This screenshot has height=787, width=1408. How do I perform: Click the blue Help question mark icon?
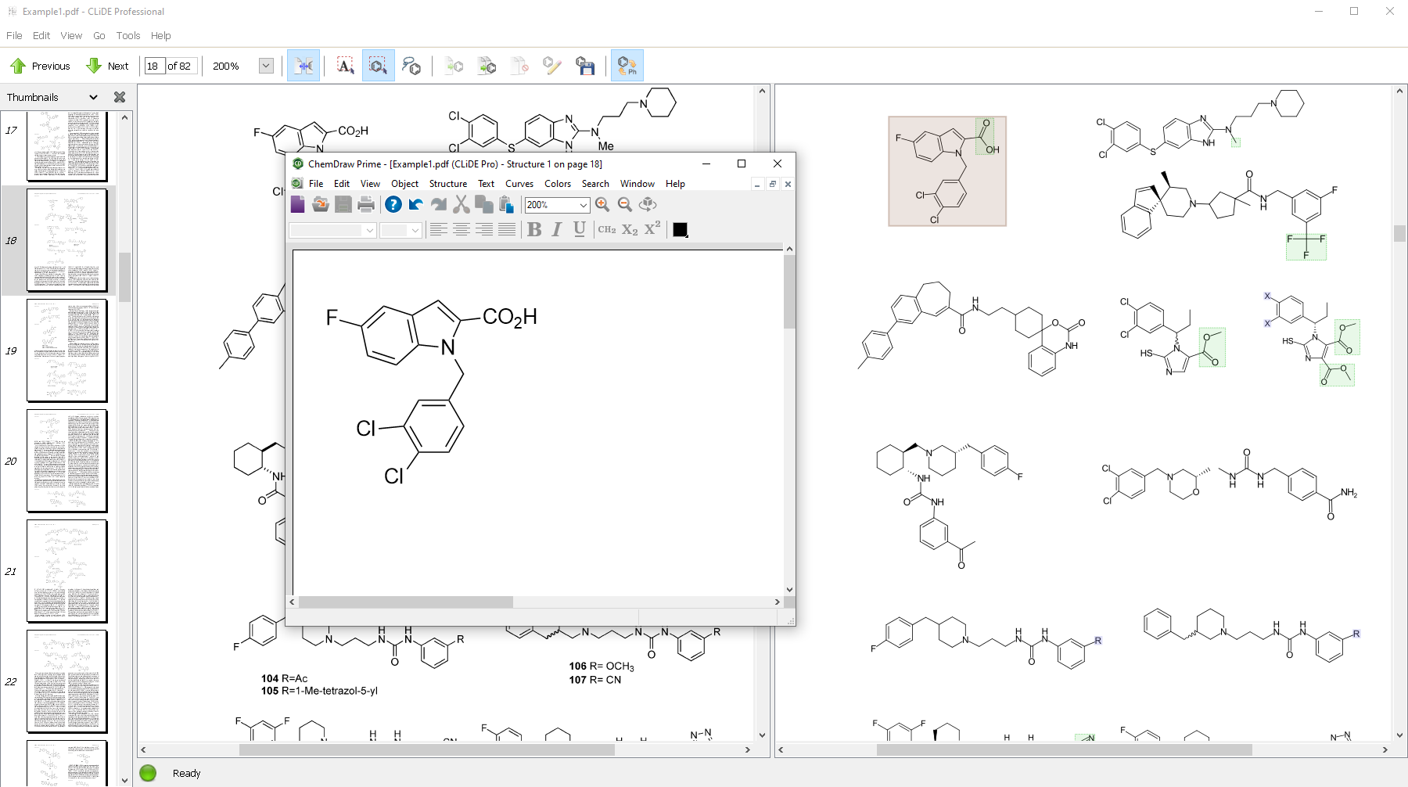(x=393, y=204)
